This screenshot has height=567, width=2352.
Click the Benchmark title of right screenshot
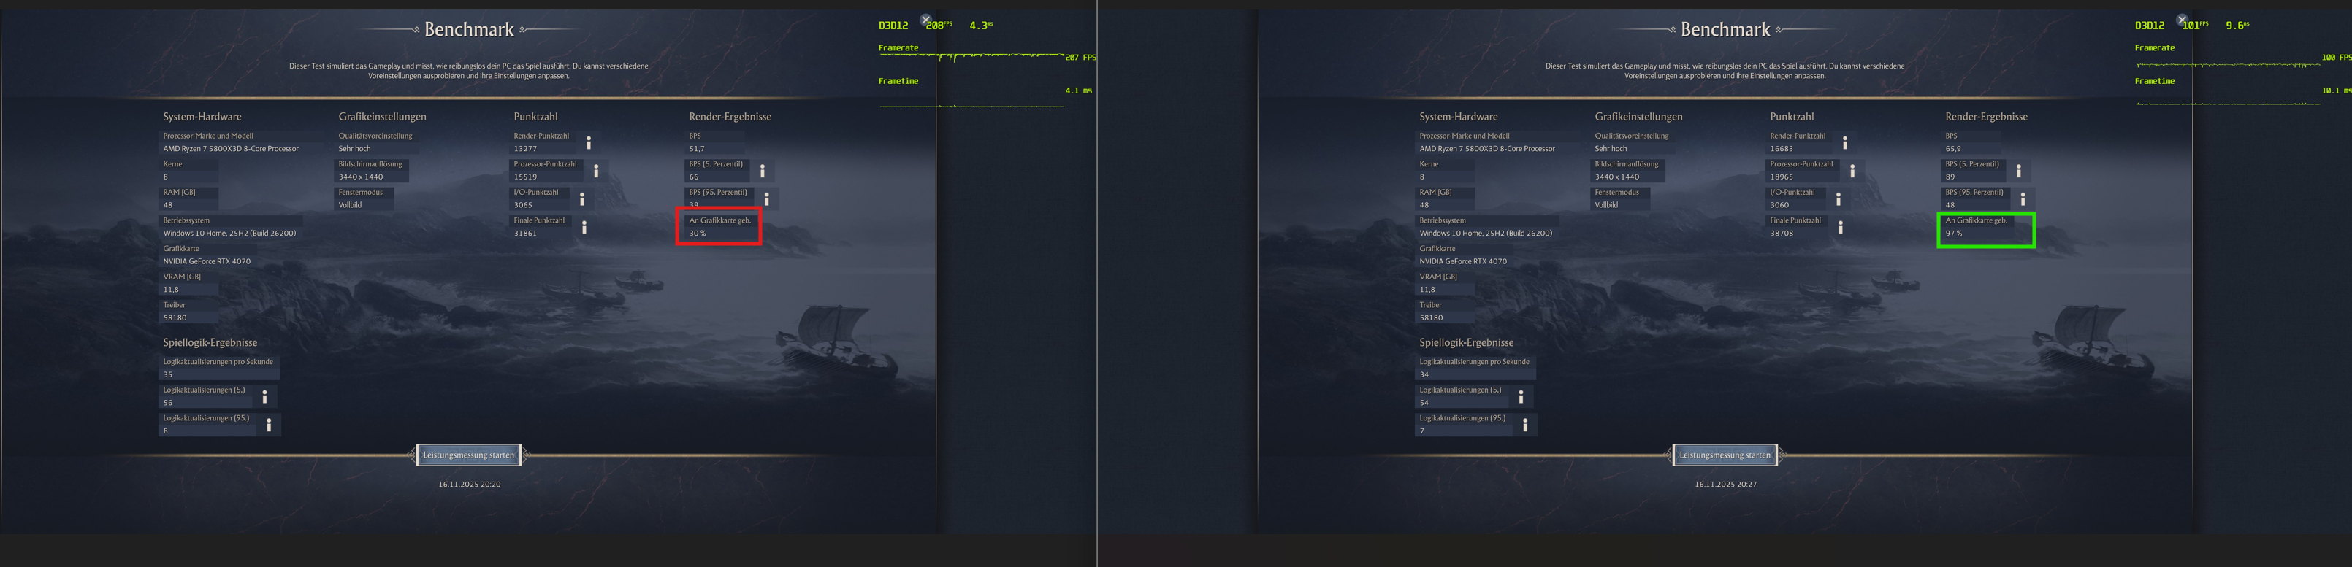click(x=1725, y=29)
